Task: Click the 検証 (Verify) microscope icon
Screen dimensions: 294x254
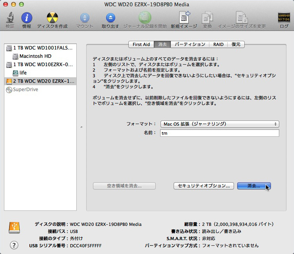Action: (x=10, y=18)
